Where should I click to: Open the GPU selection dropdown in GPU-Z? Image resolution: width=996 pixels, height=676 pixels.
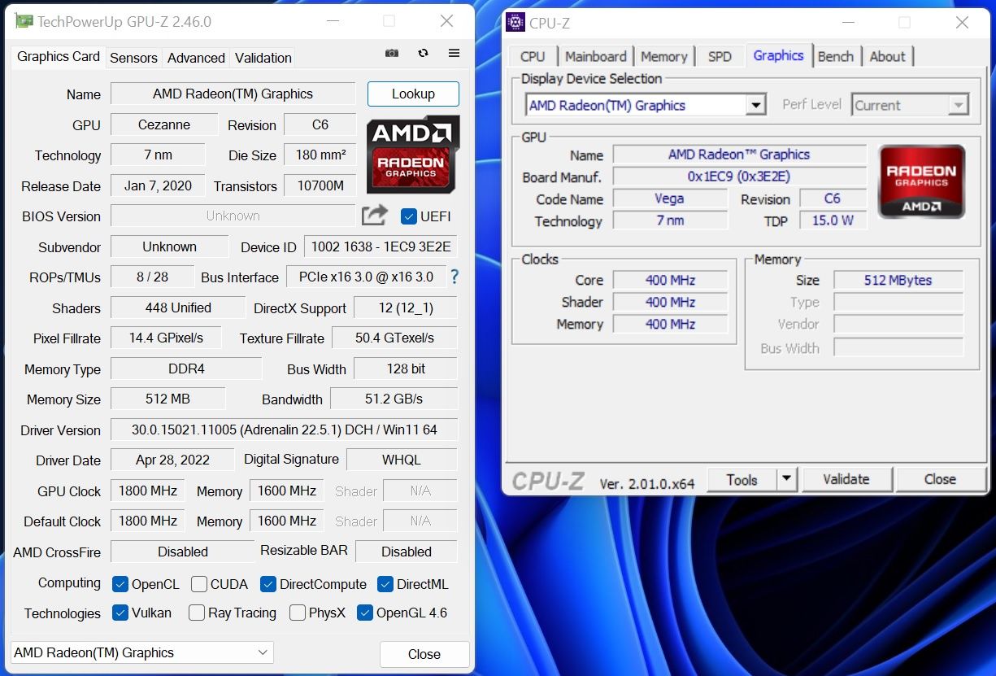point(142,652)
